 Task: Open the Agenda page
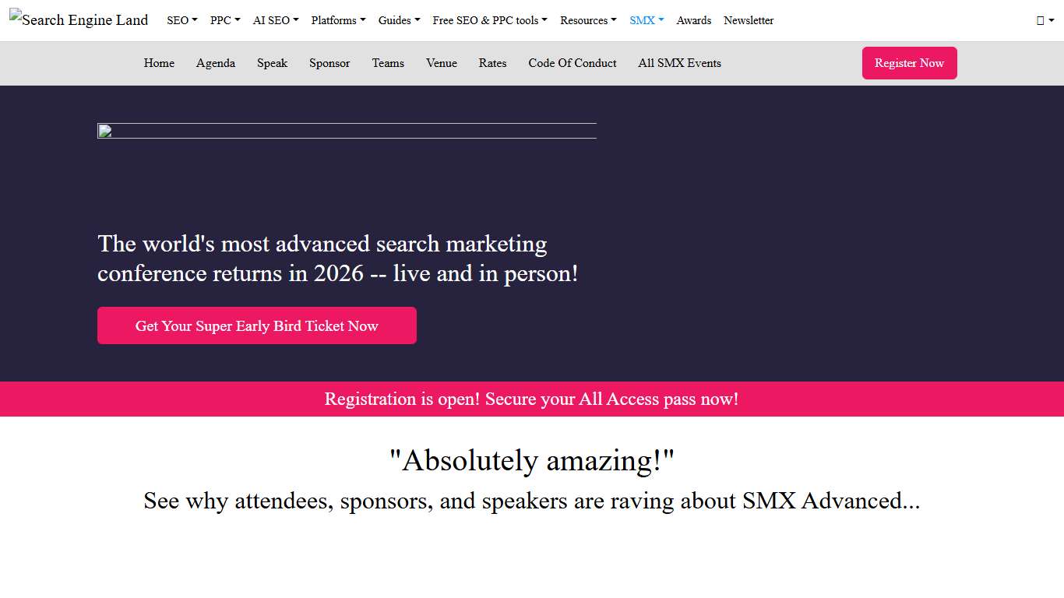[216, 63]
